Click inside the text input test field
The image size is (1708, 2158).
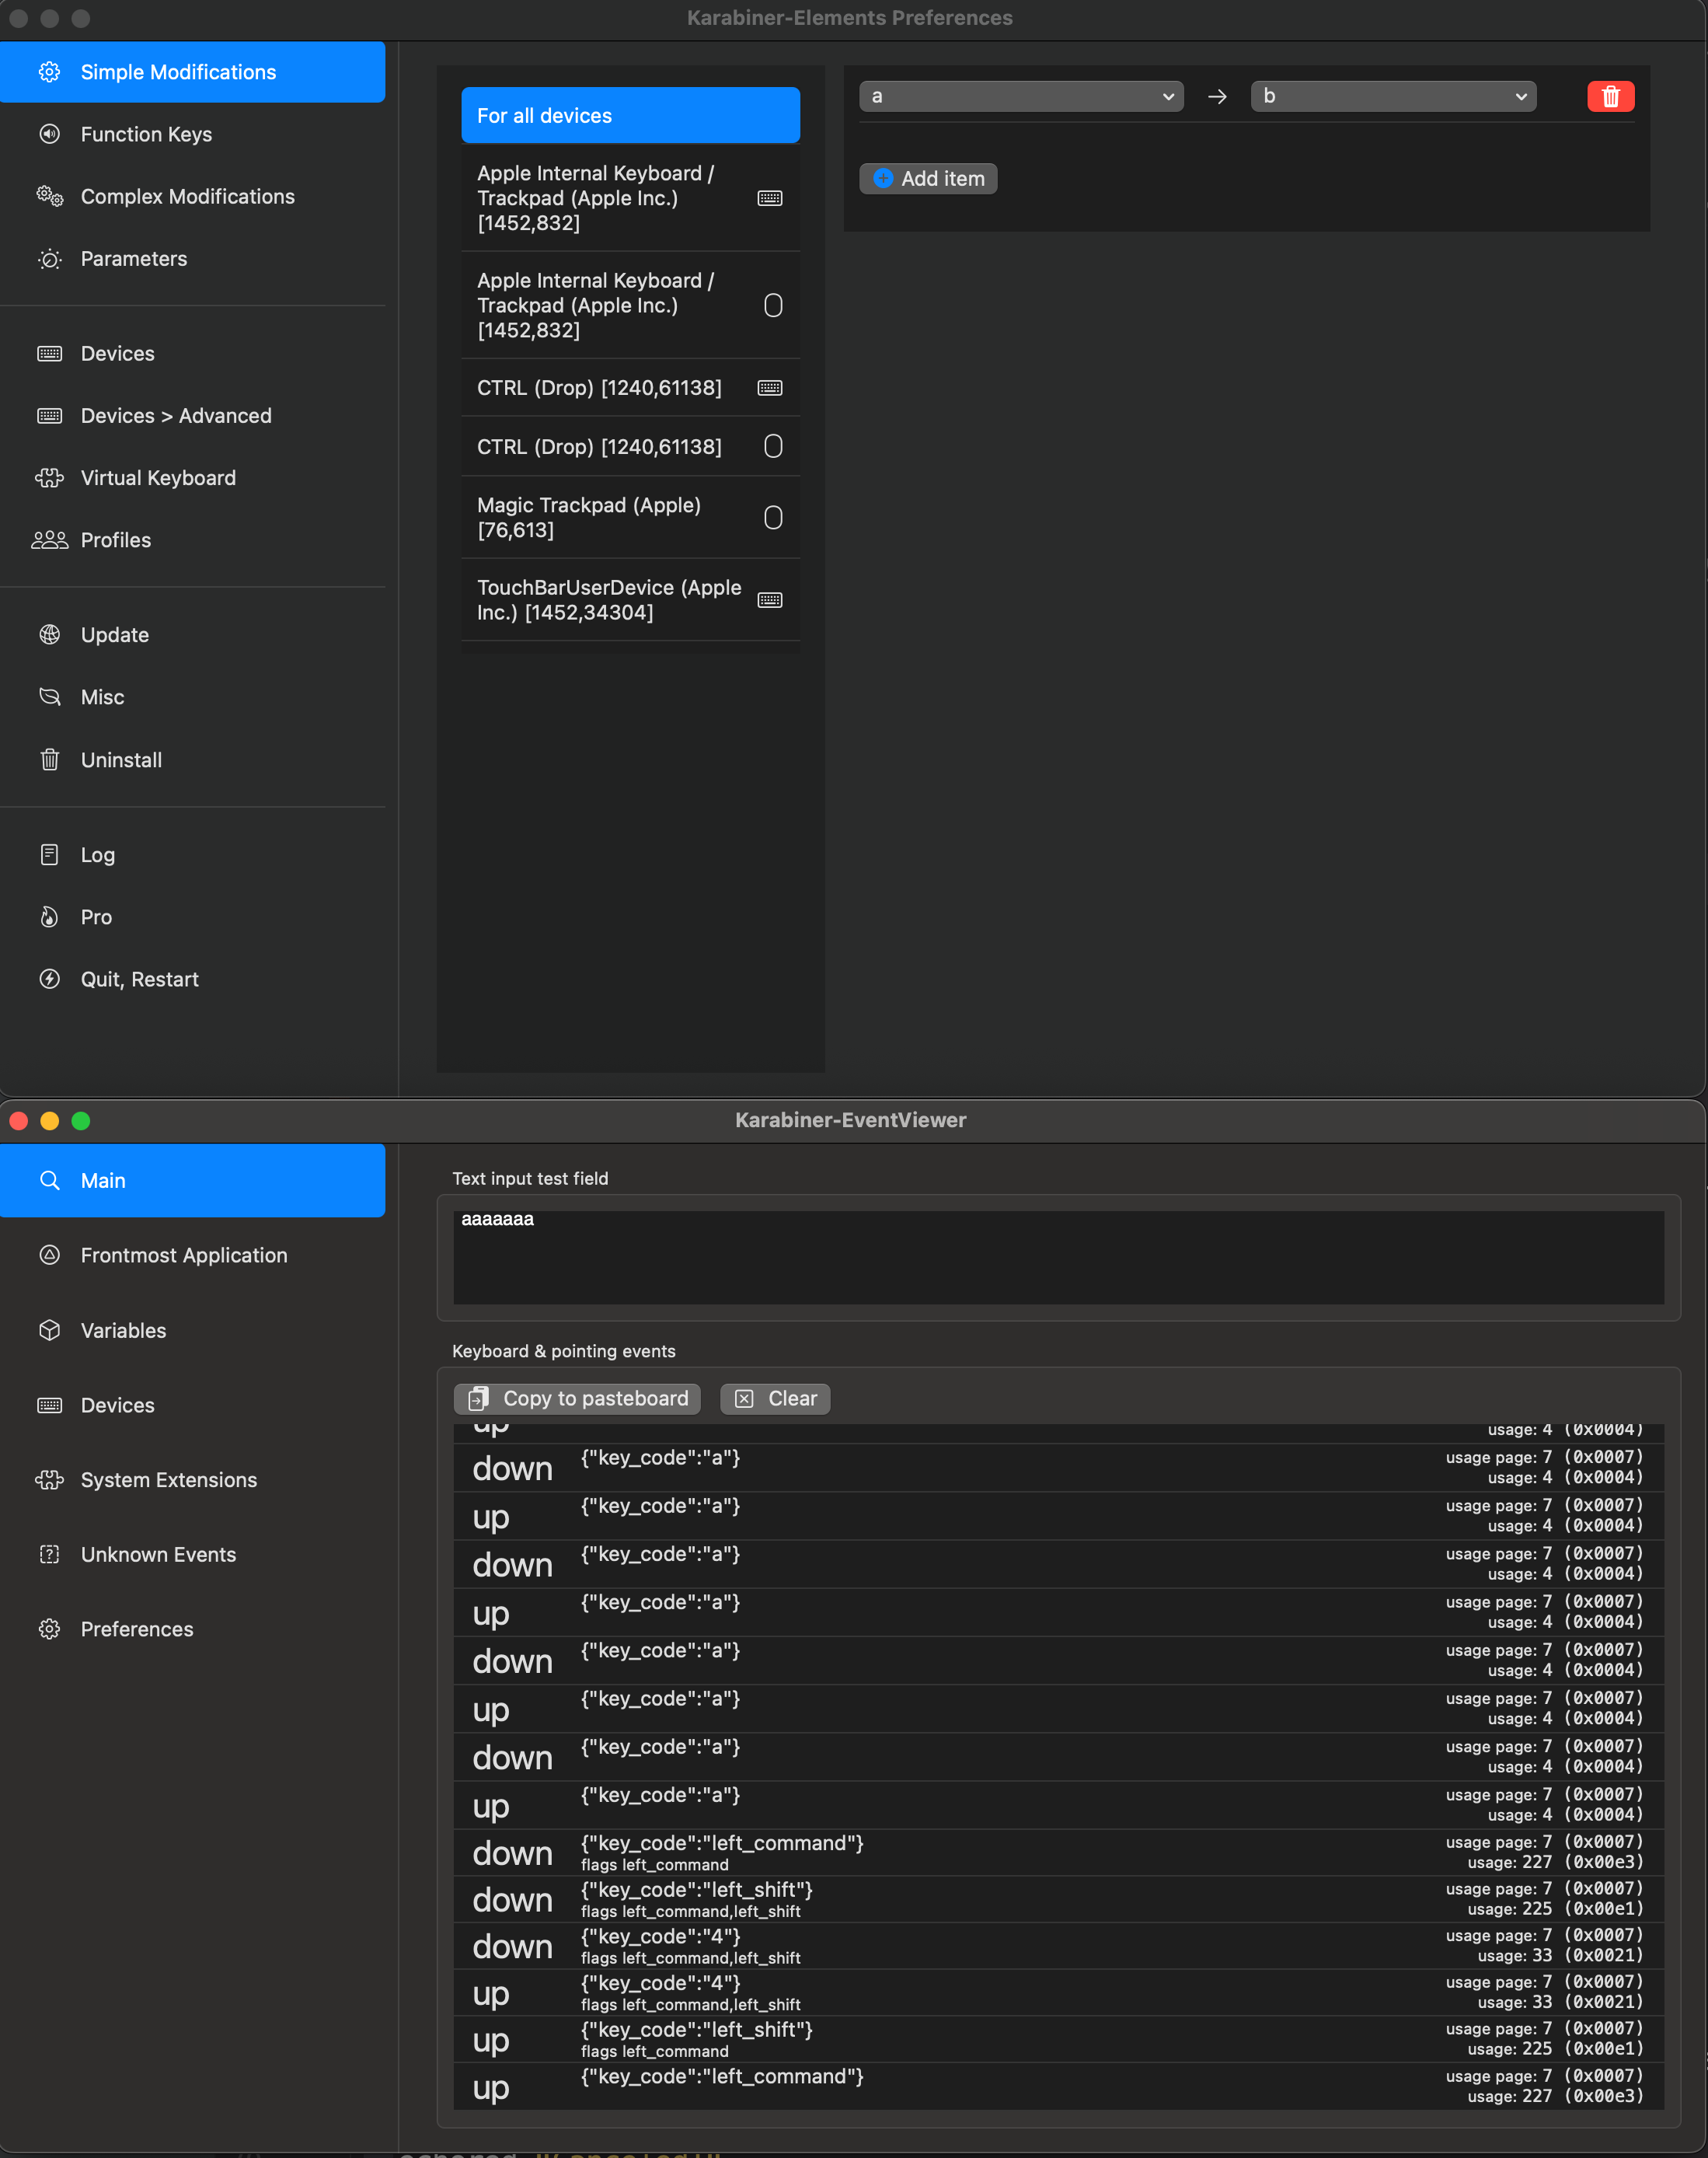[1058, 1256]
